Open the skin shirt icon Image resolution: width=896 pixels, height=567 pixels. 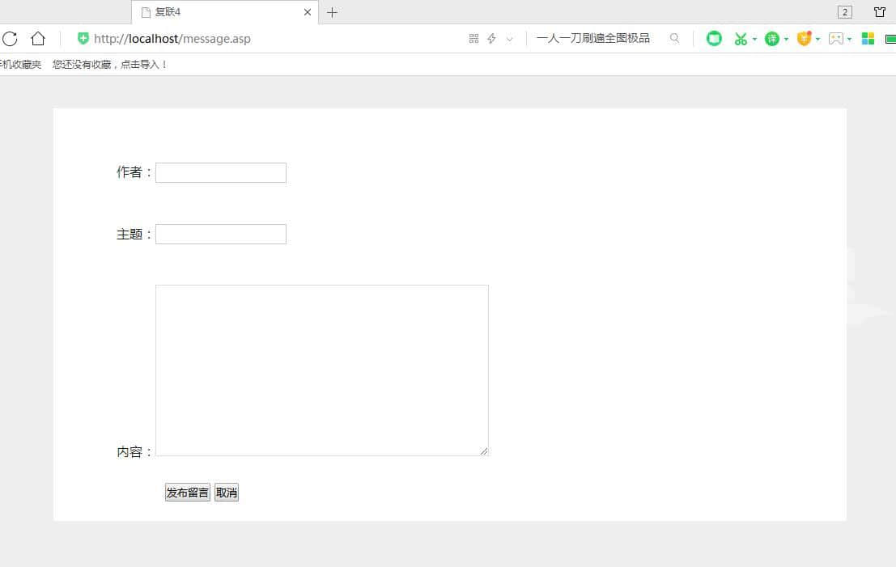880,12
